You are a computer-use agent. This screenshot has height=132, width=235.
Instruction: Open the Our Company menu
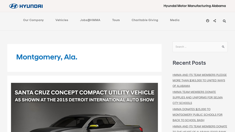click(33, 20)
